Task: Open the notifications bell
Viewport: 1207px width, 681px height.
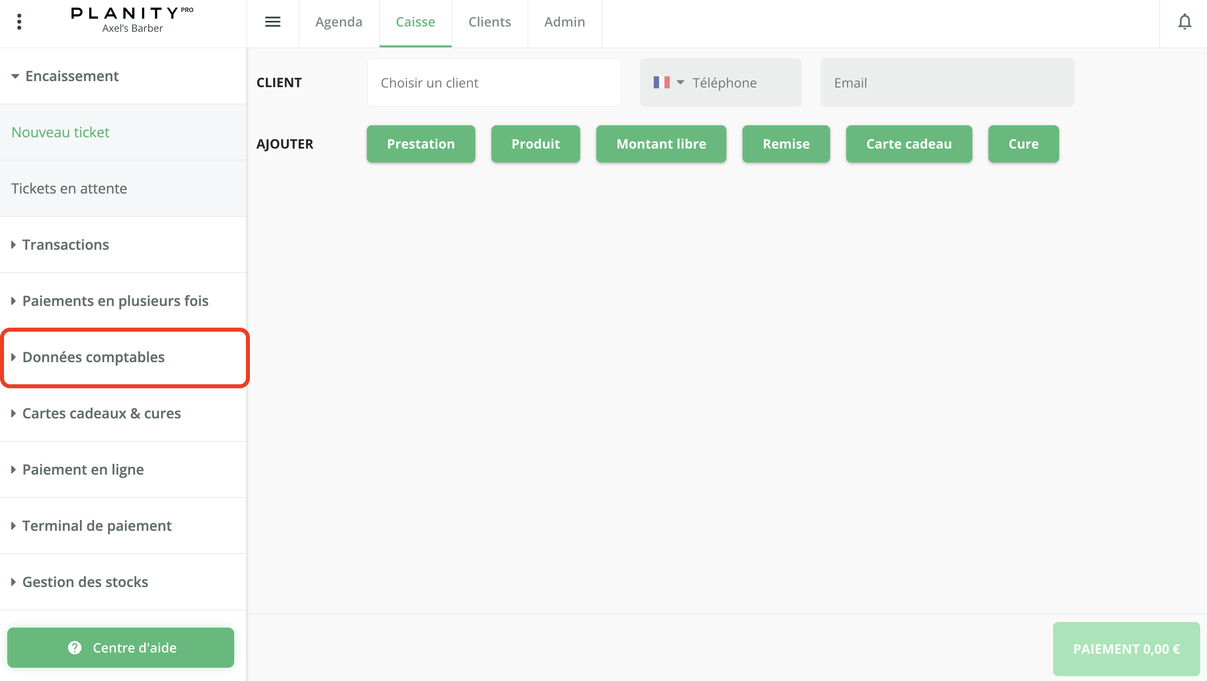Action: [x=1184, y=22]
